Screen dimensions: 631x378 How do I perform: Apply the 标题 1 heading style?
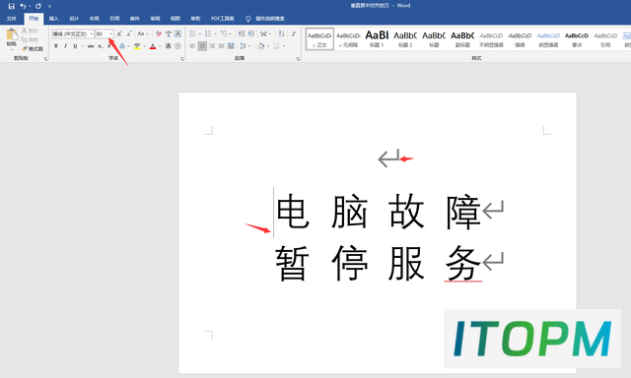pos(377,39)
